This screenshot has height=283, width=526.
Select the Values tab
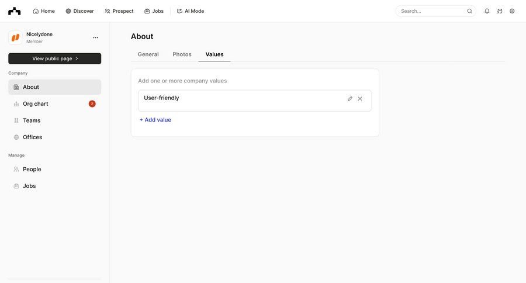point(214,54)
